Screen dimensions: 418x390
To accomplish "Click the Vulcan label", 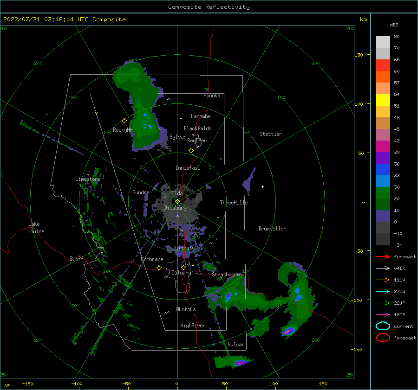I will (x=236, y=345).
